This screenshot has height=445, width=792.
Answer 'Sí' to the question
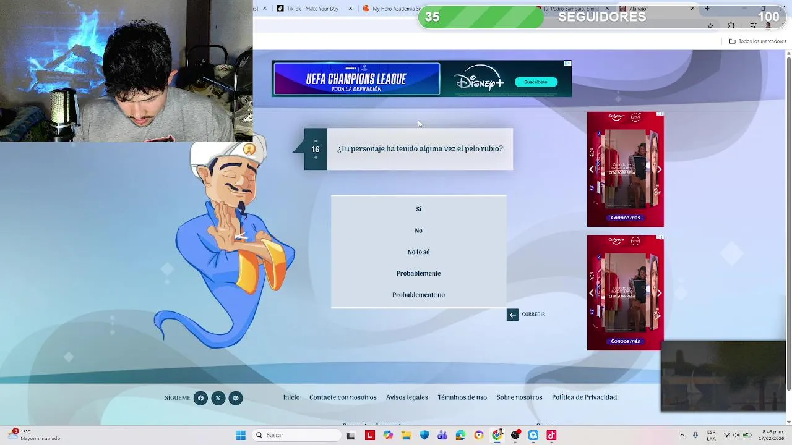coord(418,209)
